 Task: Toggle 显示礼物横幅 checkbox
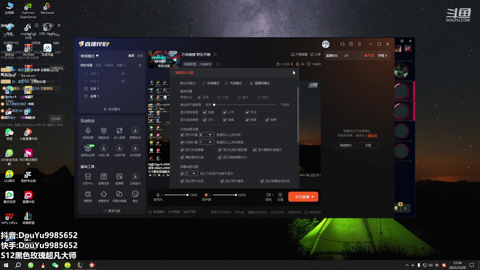[x=182, y=150]
